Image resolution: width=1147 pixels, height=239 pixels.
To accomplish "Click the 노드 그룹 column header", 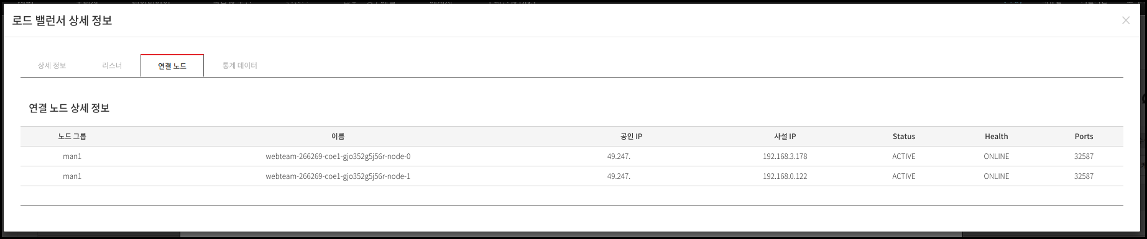I will coord(72,137).
